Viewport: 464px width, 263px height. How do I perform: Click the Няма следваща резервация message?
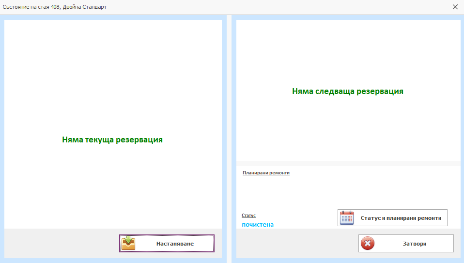(347, 91)
